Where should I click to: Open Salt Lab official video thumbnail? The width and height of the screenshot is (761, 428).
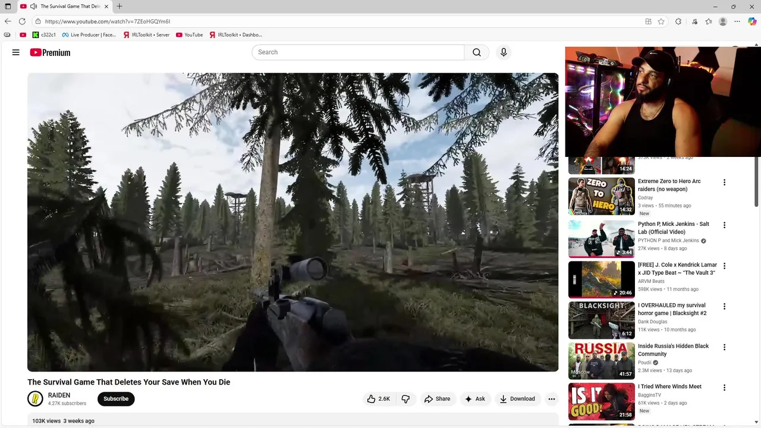[601, 239]
